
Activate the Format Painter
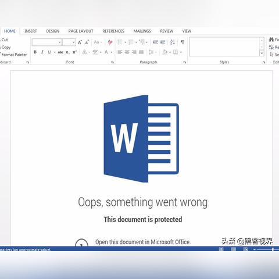(14, 55)
